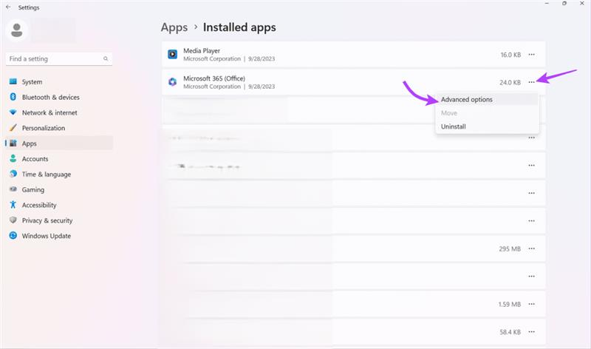Open more options for the 58.4 KB app

(x=531, y=332)
